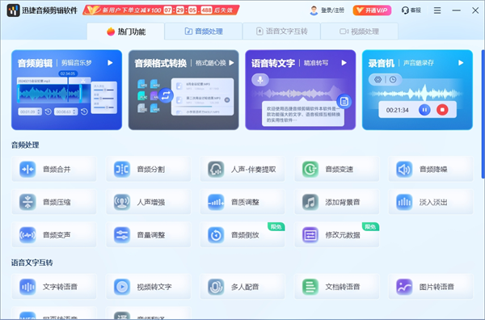Viewport: 485px width, 320px height.
Task: Open 音频压缩 audio compression tool
Action: 54,202
